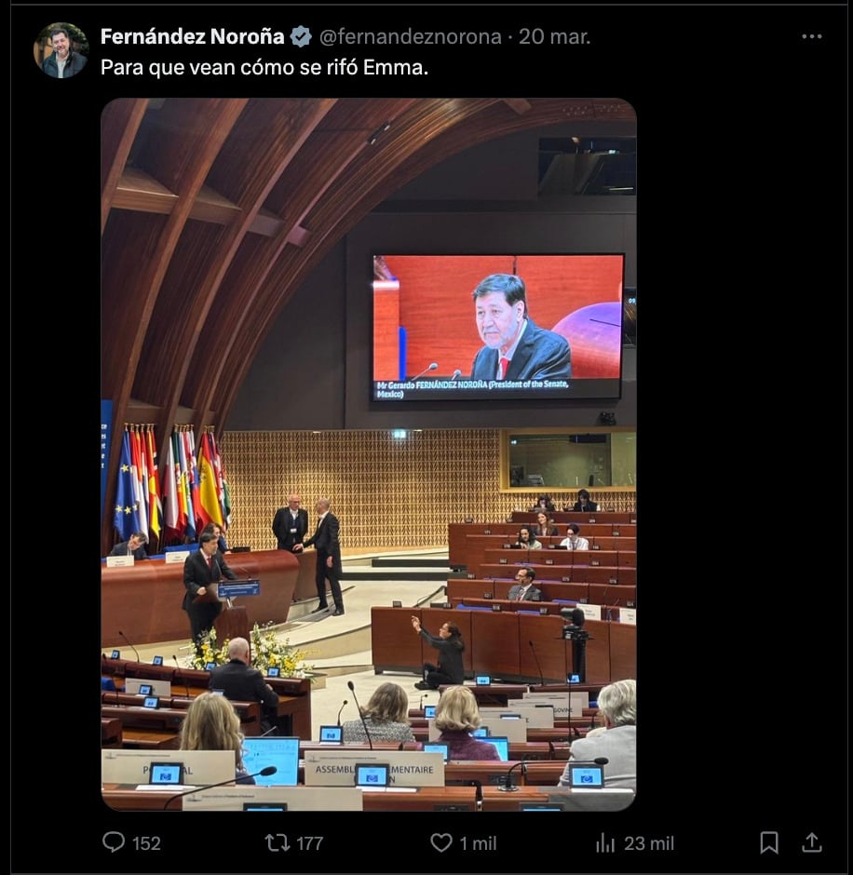The width and height of the screenshot is (853, 875).
Task: Click the display name Fernández Noroña
Action: click(193, 37)
